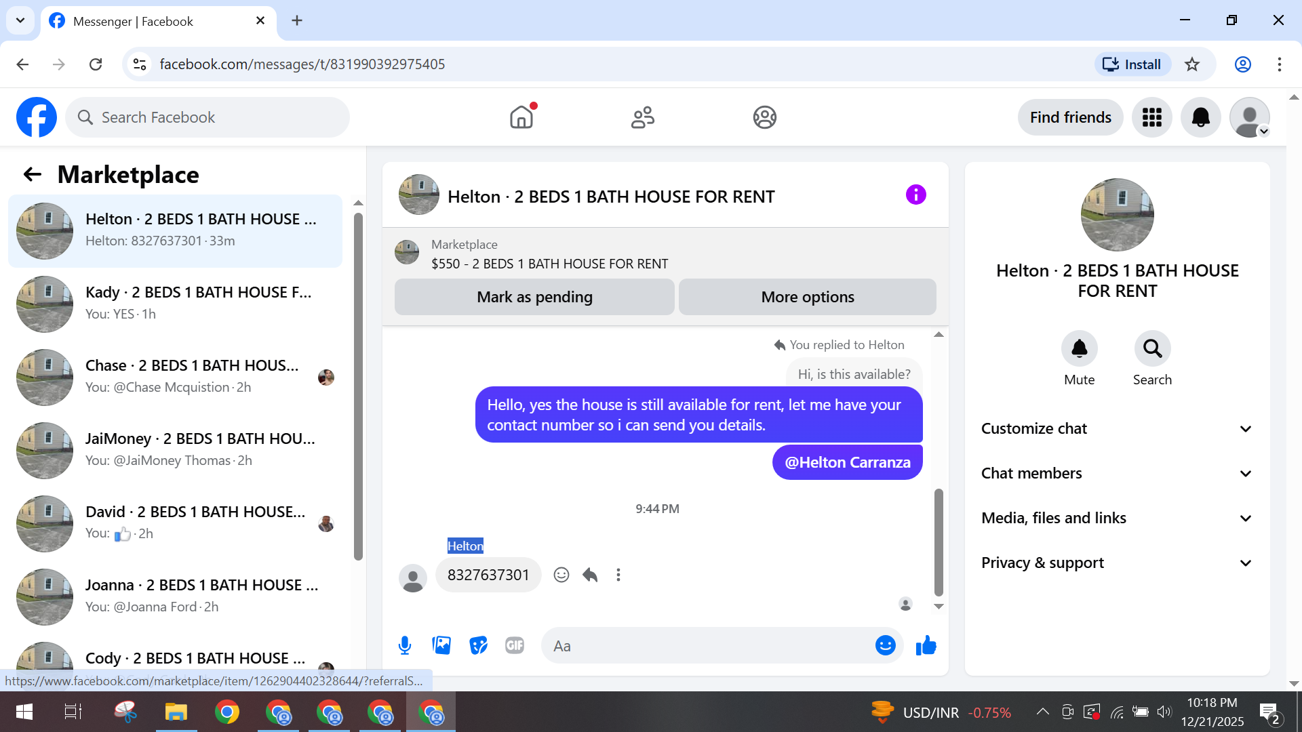
Task: Expand Customize chat section
Action: pyautogui.click(x=1117, y=428)
